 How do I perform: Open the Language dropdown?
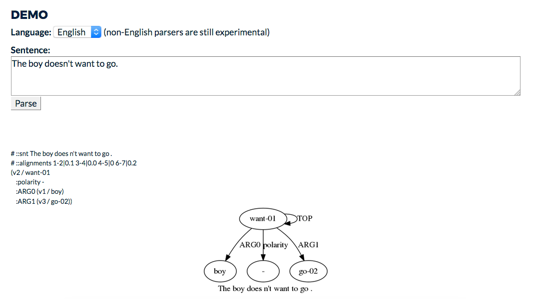(77, 32)
